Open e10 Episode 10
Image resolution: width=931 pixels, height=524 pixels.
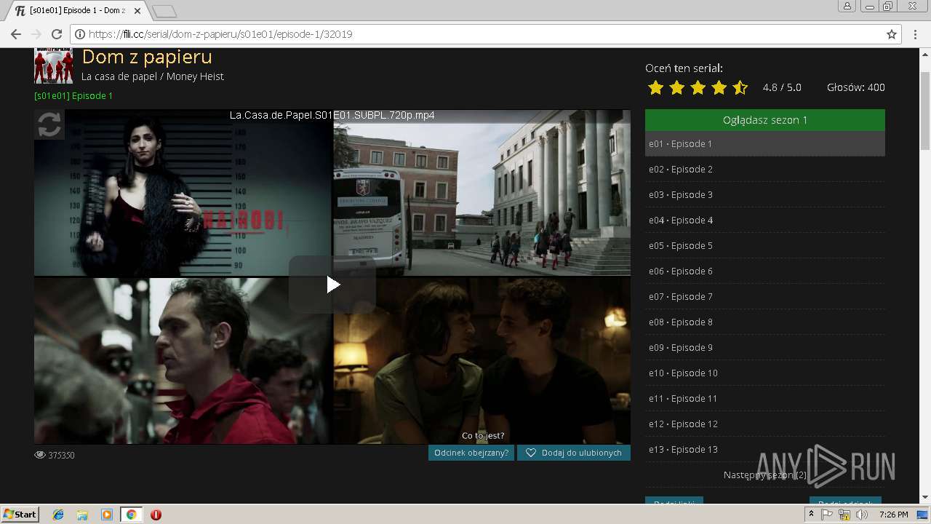[x=765, y=373]
